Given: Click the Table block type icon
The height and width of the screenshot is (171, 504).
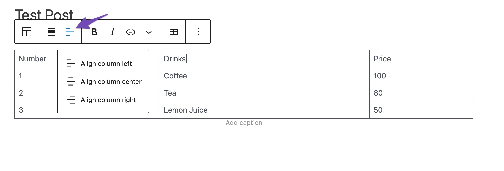Looking at the screenshot, I should pyautogui.click(x=27, y=32).
